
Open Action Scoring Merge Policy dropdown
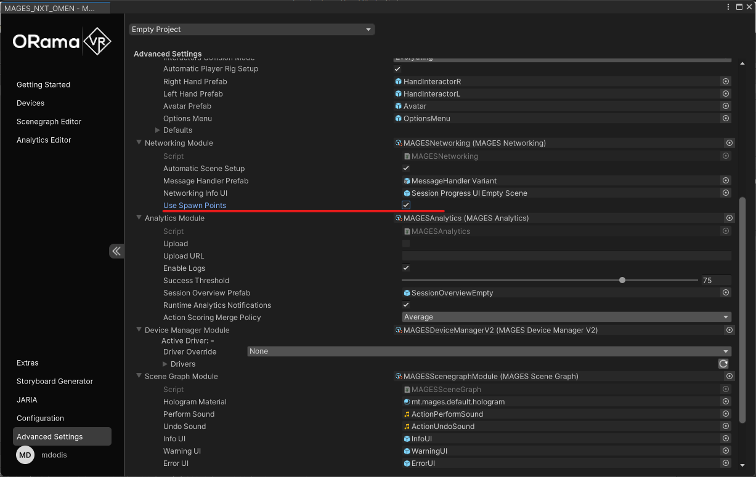[566, 317]
